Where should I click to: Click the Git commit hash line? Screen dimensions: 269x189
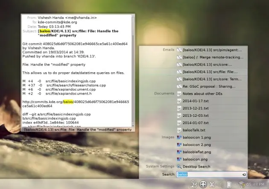point(75,44)
